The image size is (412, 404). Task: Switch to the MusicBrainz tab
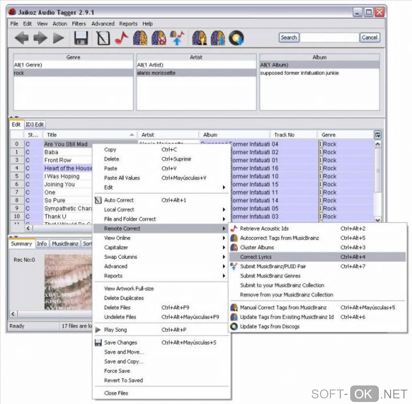point(65,244)
